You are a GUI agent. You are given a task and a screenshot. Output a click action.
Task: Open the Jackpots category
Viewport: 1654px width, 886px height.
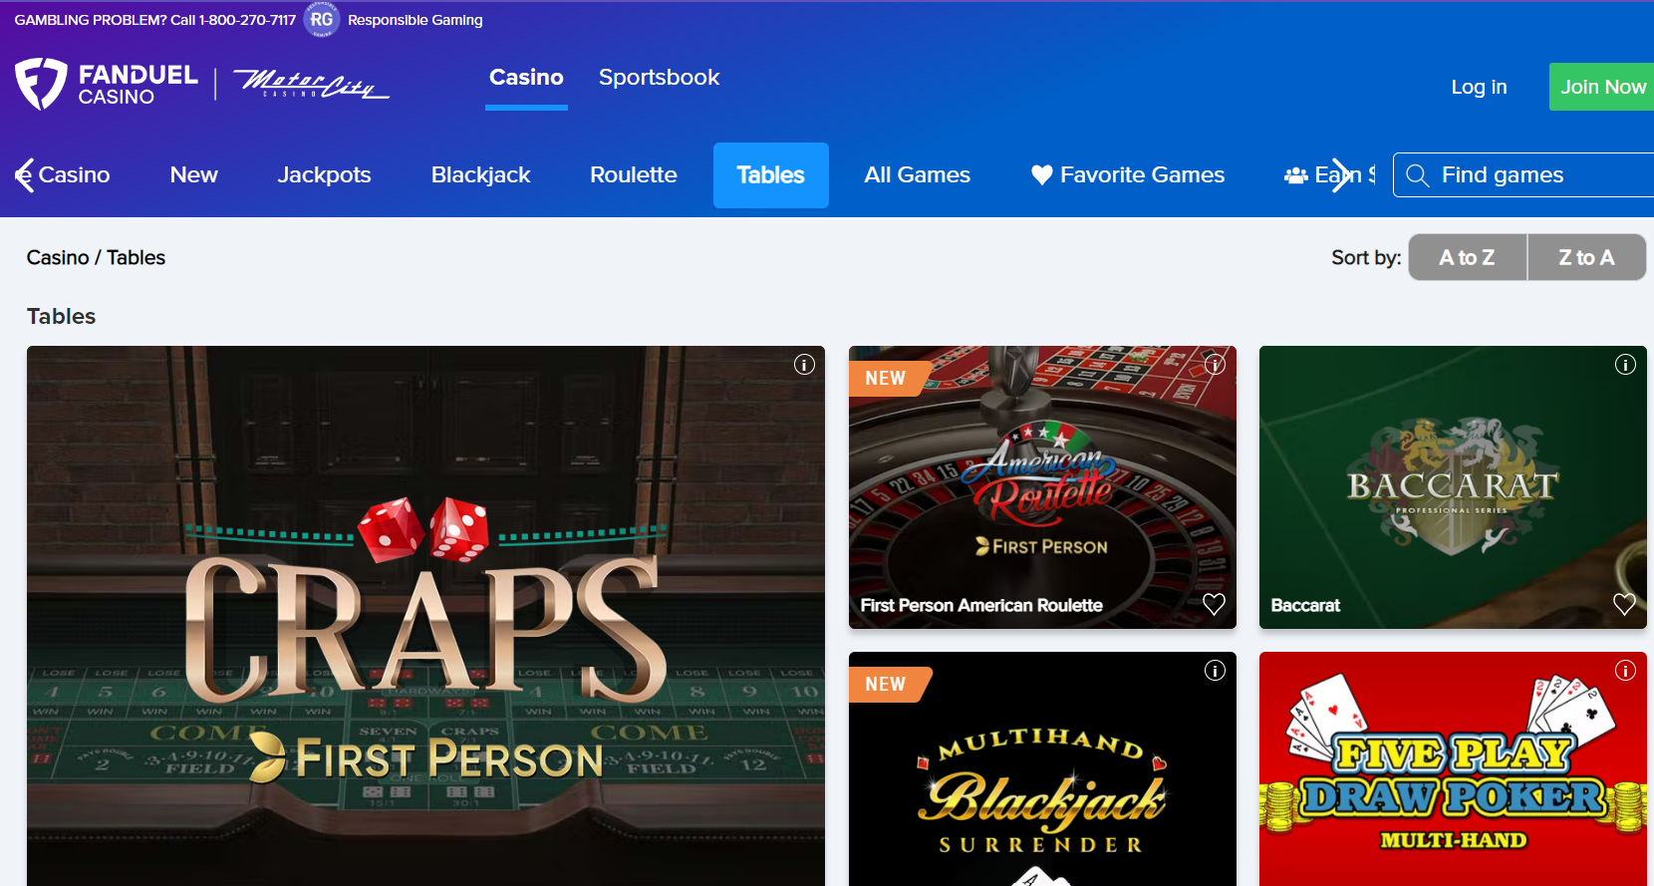[324, 175]
